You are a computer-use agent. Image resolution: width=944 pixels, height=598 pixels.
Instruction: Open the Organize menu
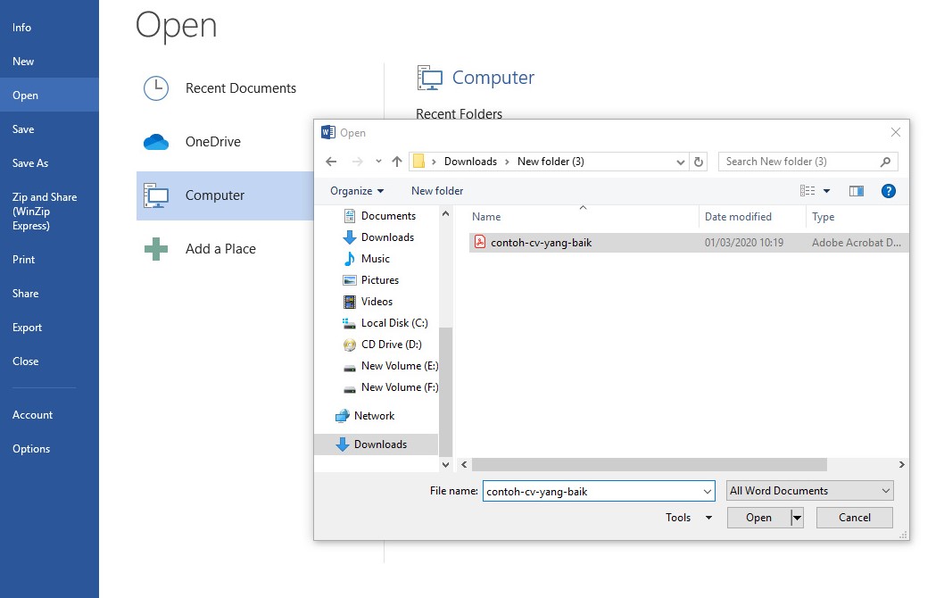[355, 190]
